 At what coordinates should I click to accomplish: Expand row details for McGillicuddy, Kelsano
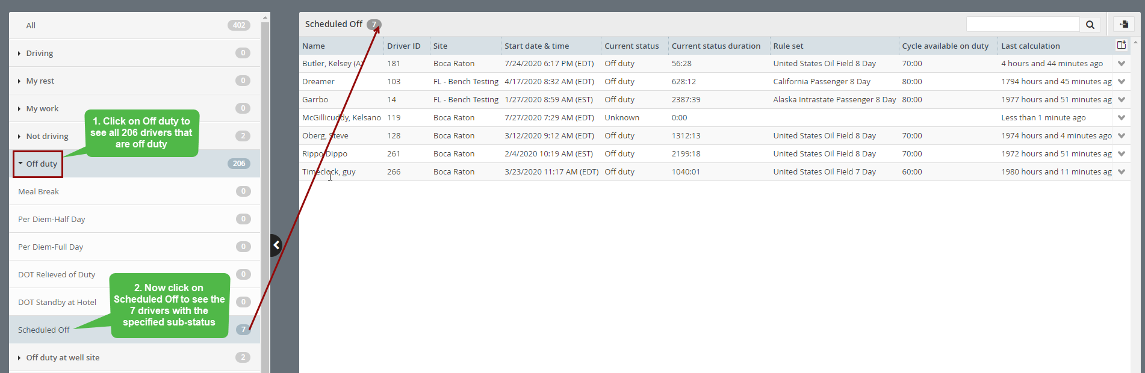coord(1122,118)
